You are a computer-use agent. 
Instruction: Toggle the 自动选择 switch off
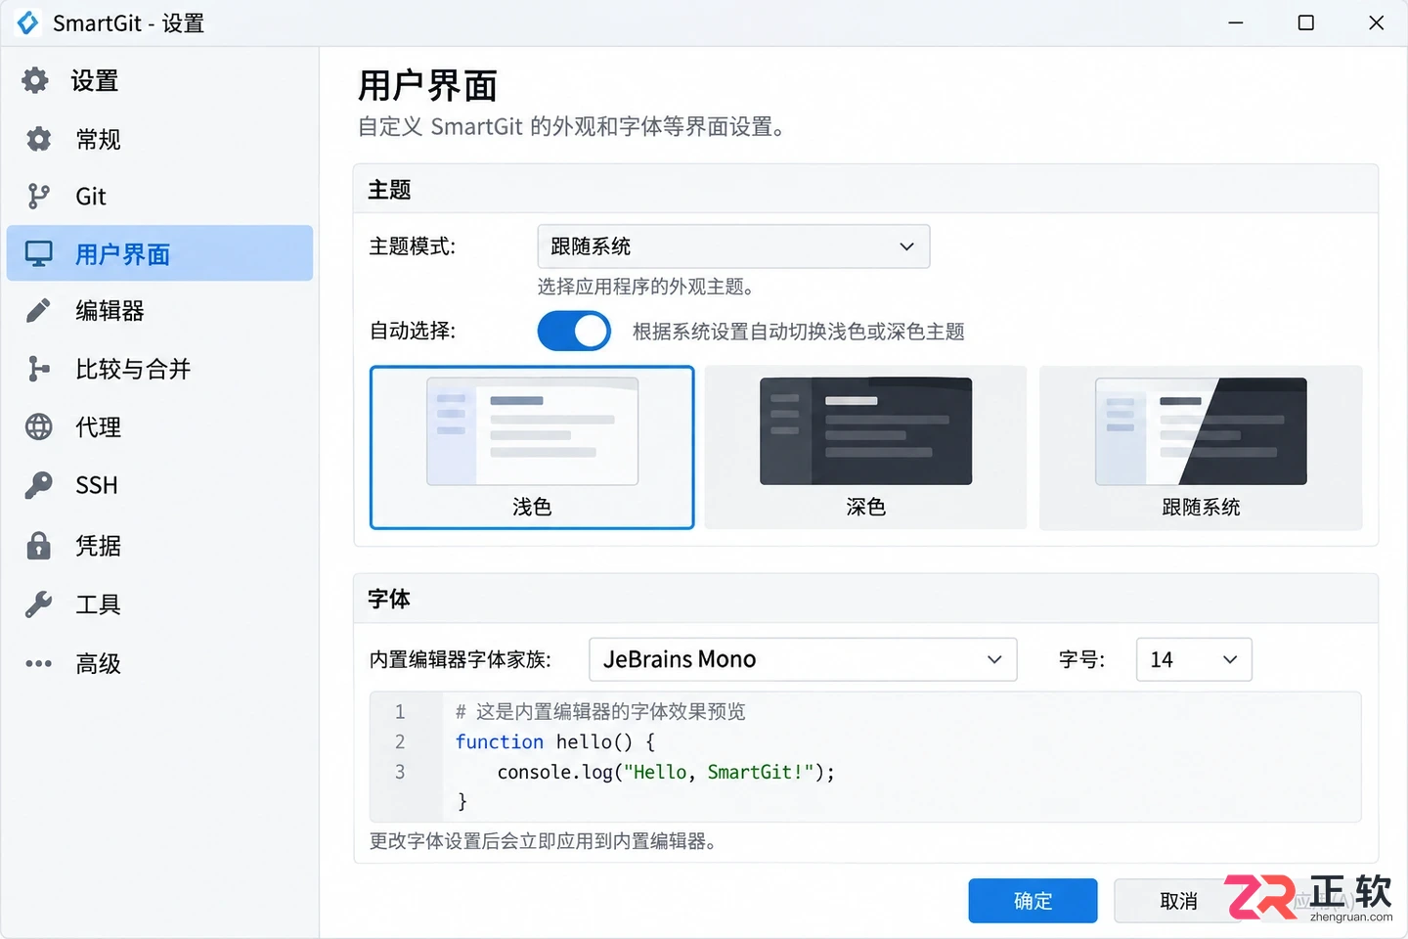point(574,331)
